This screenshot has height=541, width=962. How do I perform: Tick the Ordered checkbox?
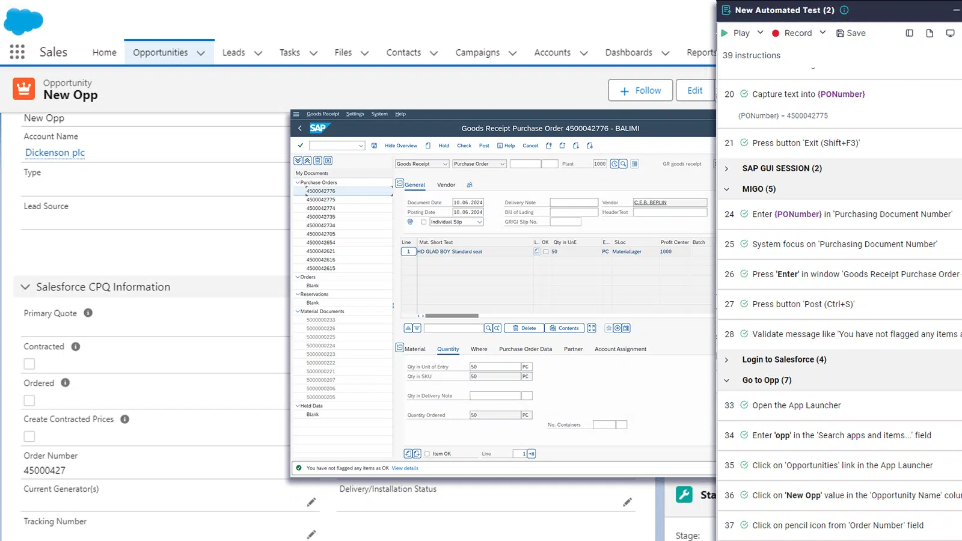point(29,400)
